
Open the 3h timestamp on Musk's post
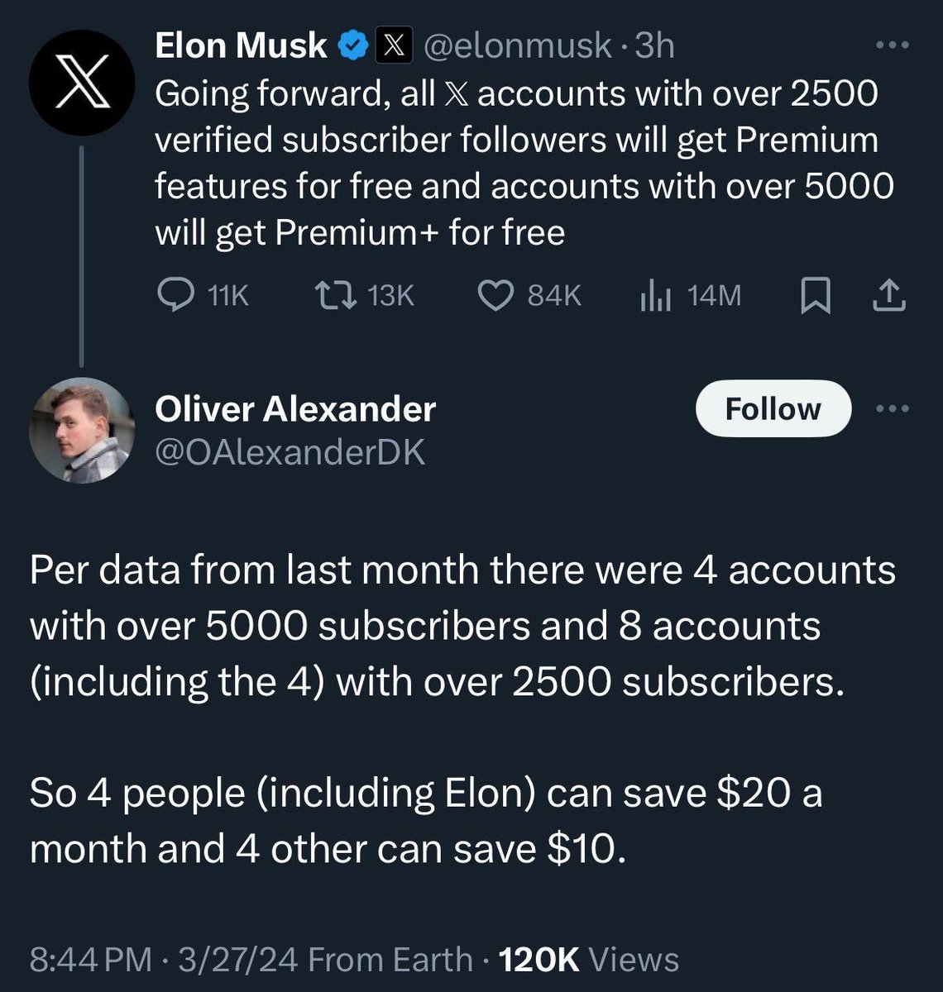pyautogui.click(x=654, y=46)
